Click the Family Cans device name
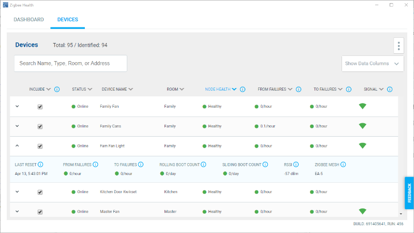Viewport: 414px width, 233px height. click(x=110, y=126)
